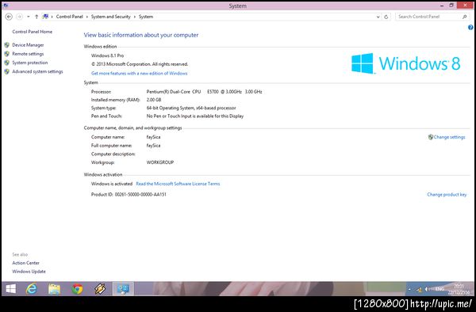Click Change settings link
The height and width of the screenshot is (312, 476).
click(x=449, y=137)
